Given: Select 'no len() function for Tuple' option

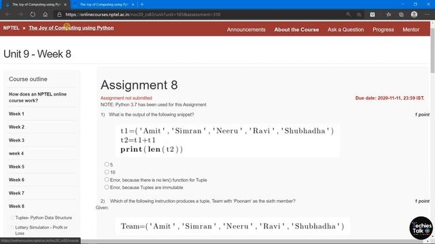Looking at the screenshot, I should tap(107, 180).
